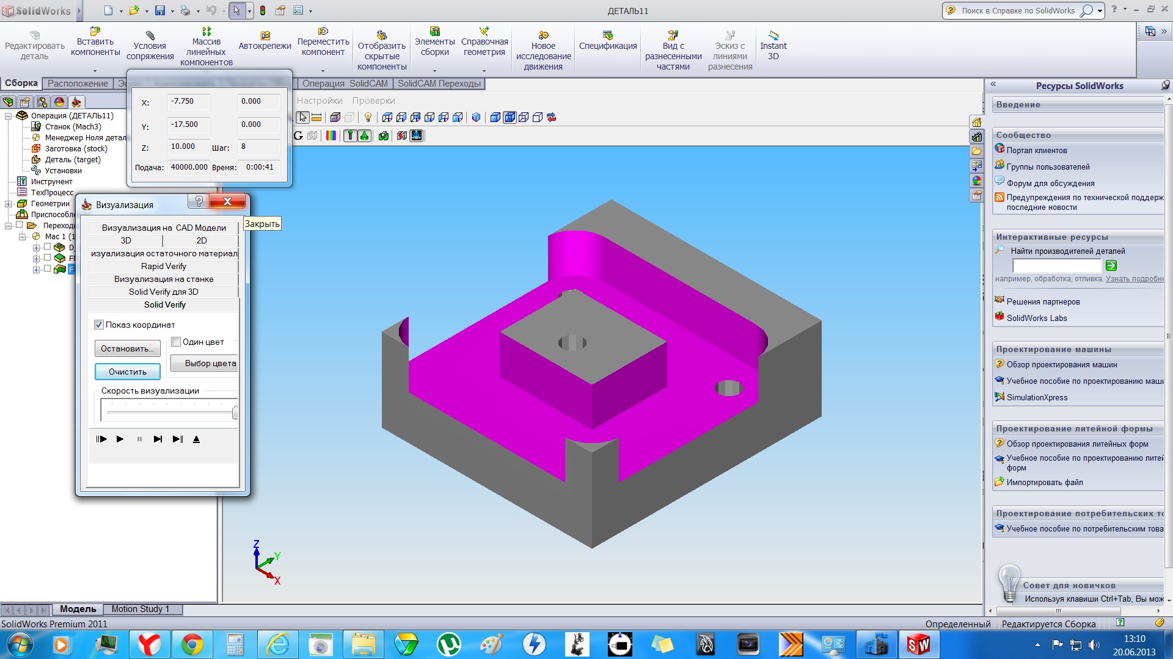The height and width of the screenshot is (659, 1173).
Task: Open the SolidCAM Переходы tab
Action: 439,84
